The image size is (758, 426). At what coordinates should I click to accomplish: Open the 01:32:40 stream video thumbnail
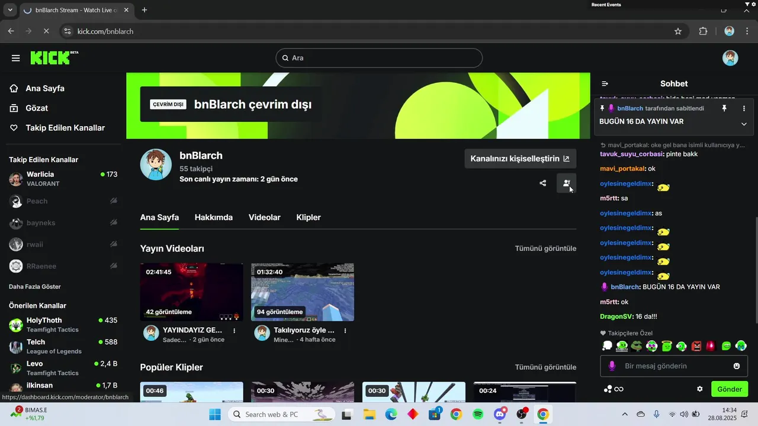point(302,292)
